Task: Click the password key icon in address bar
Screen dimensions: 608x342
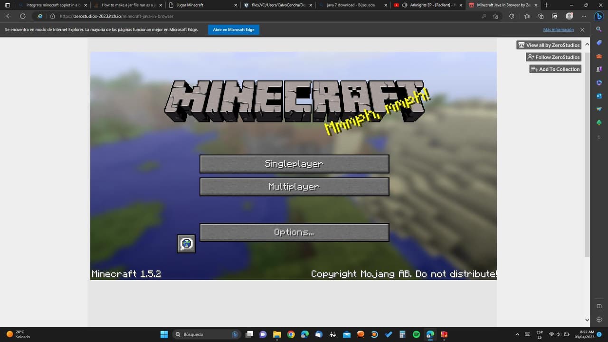Action: click(x=484, y=16)
